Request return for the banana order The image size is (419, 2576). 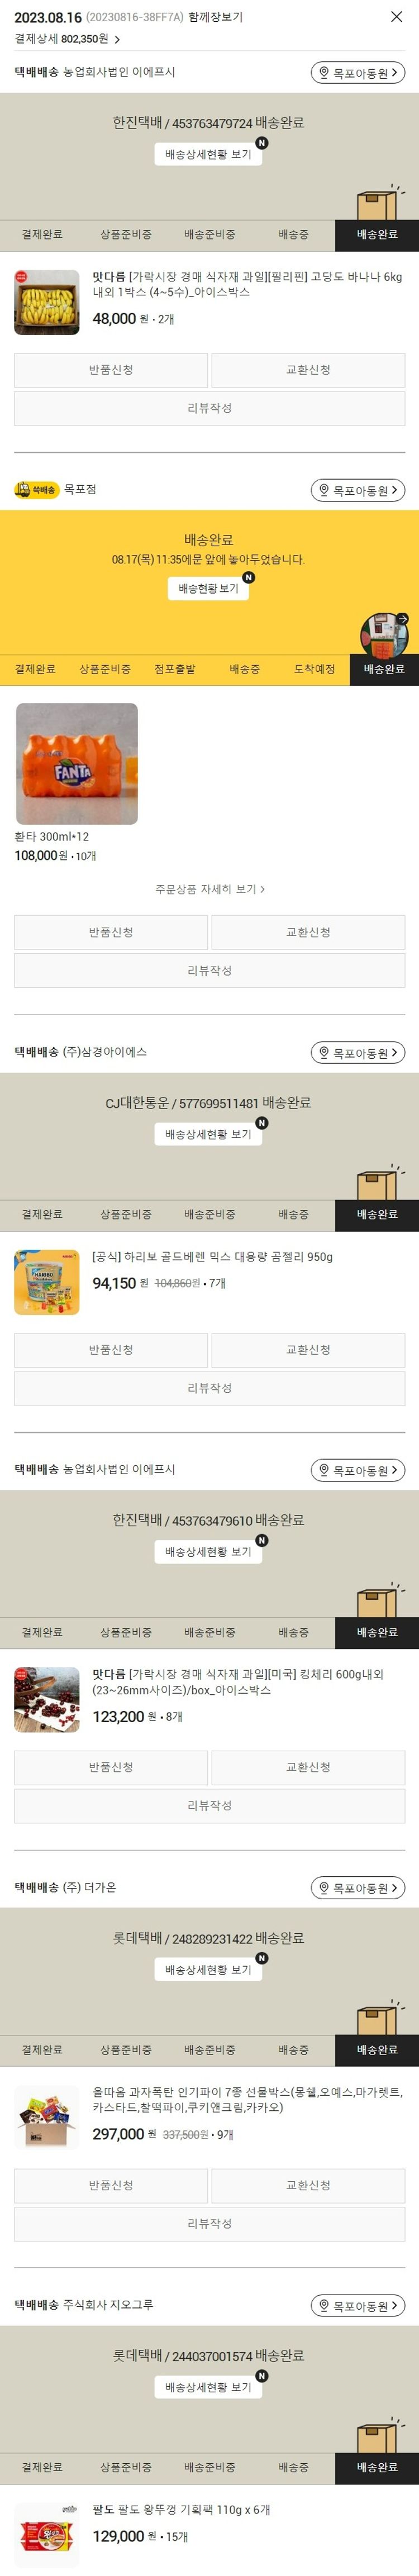(111, 370)
